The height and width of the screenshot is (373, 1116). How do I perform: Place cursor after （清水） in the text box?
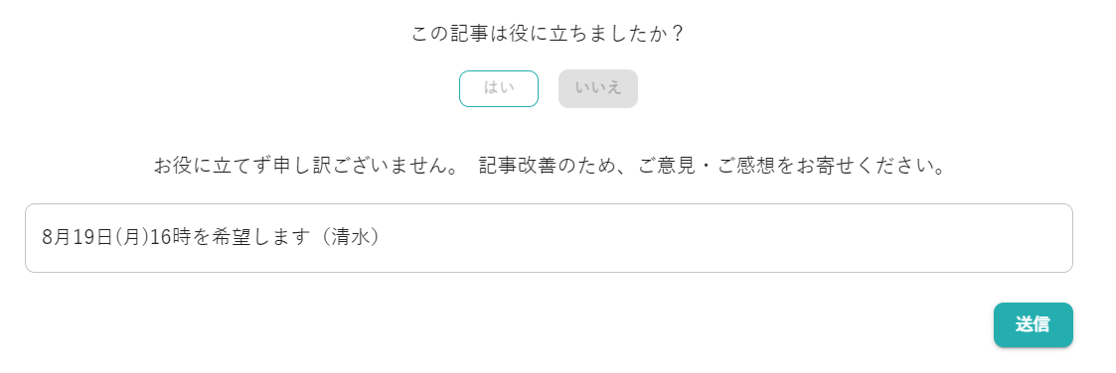click(388, 237)
